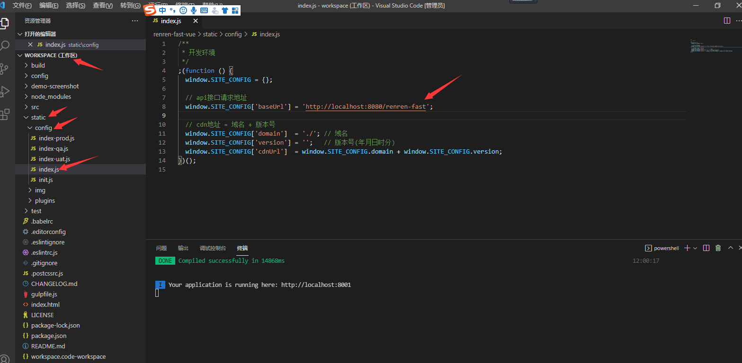Click the new terminal plus icon
Screen dimensions: 742x363
[687, 248]
